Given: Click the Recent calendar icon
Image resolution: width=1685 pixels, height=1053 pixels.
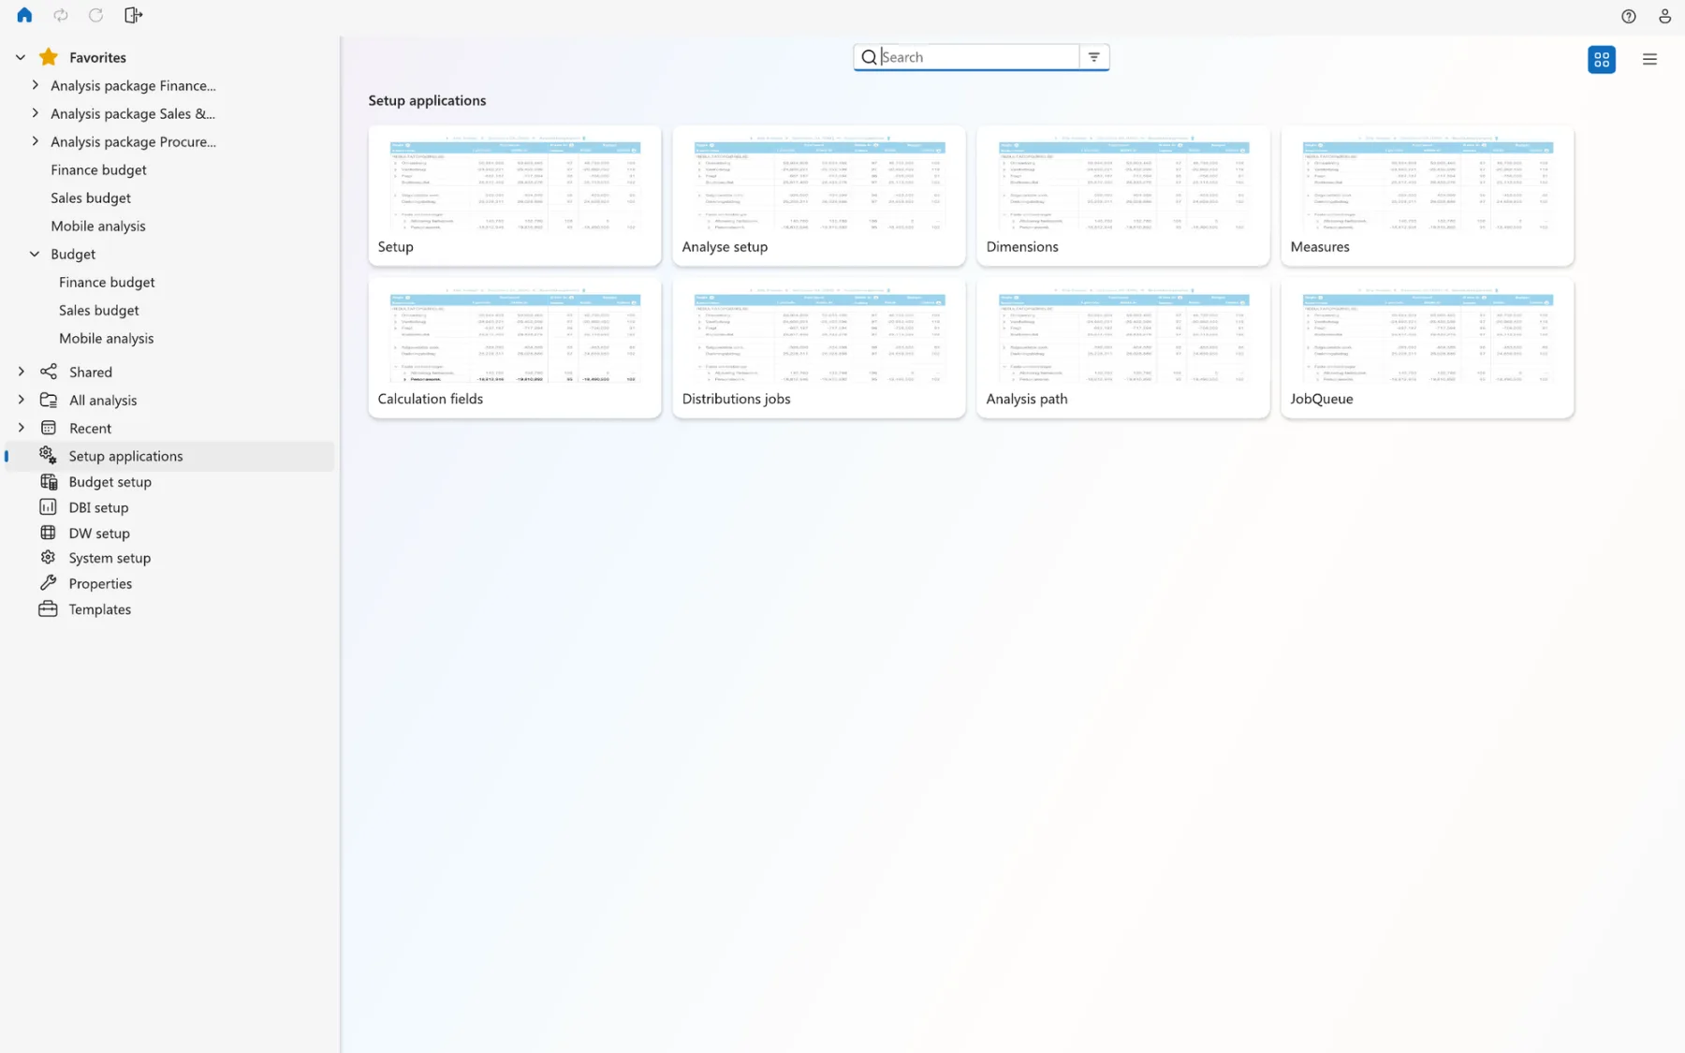Looking at the screenshot, I should [49, 428].
